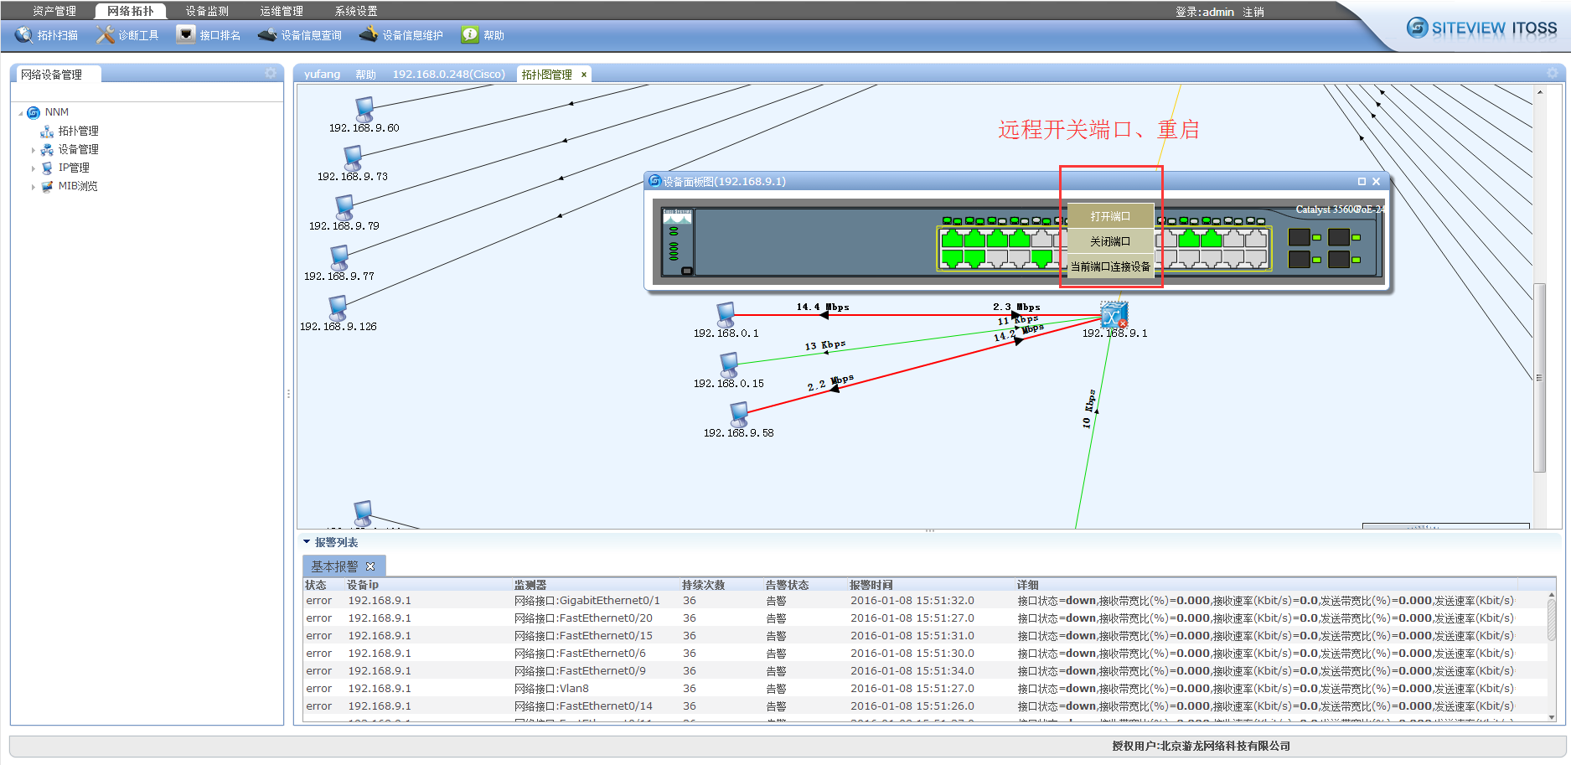Close the 拓扑图管理 tab
The width and height of the screenshot is (1571, 765).
point(584,75)
